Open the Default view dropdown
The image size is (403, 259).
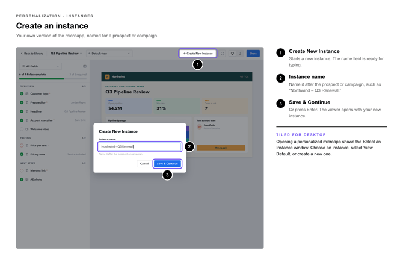[x=109, y=54]
